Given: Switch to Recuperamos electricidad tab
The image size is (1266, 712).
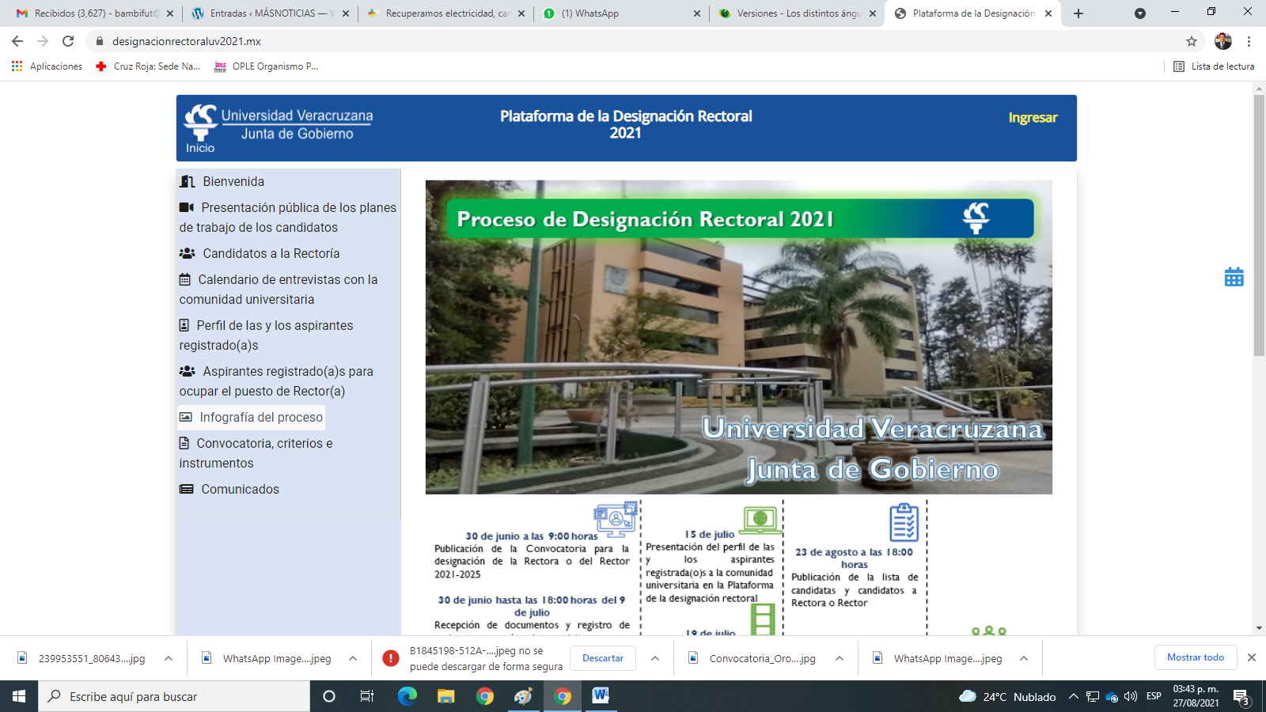Looking at the screenshot, I should 445,13.
